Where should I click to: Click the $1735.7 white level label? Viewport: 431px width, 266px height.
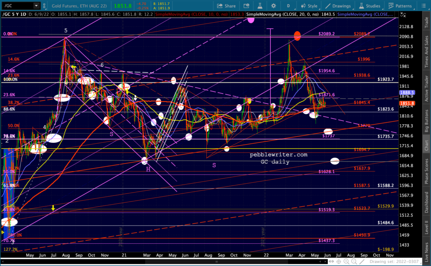click(x=386, y=136)
